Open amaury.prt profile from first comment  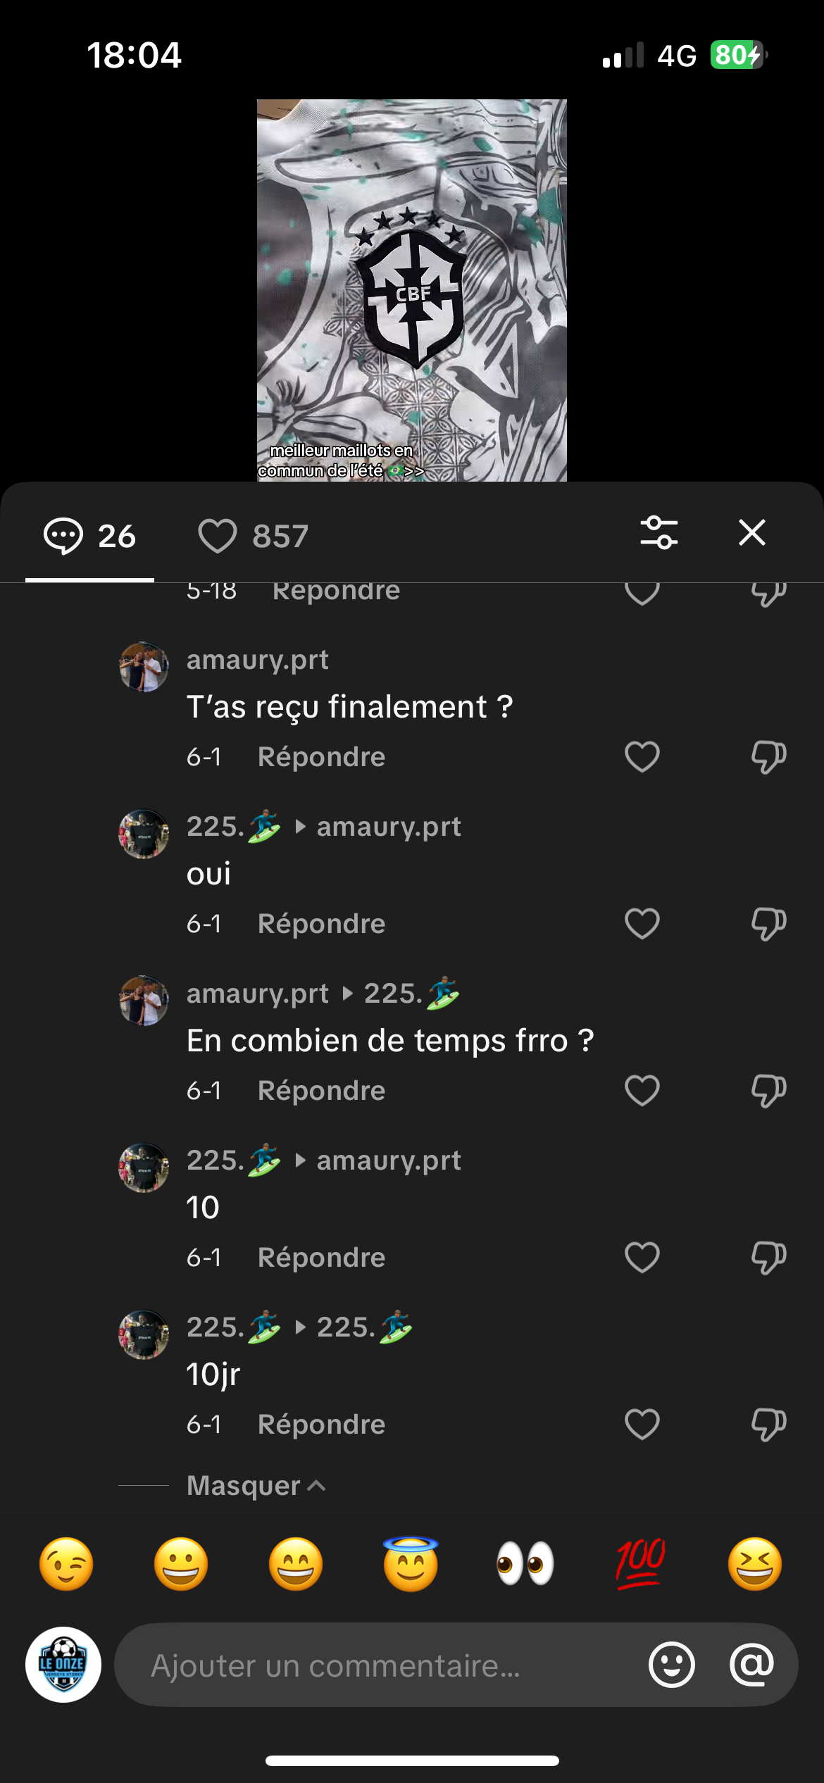point(257,660)
